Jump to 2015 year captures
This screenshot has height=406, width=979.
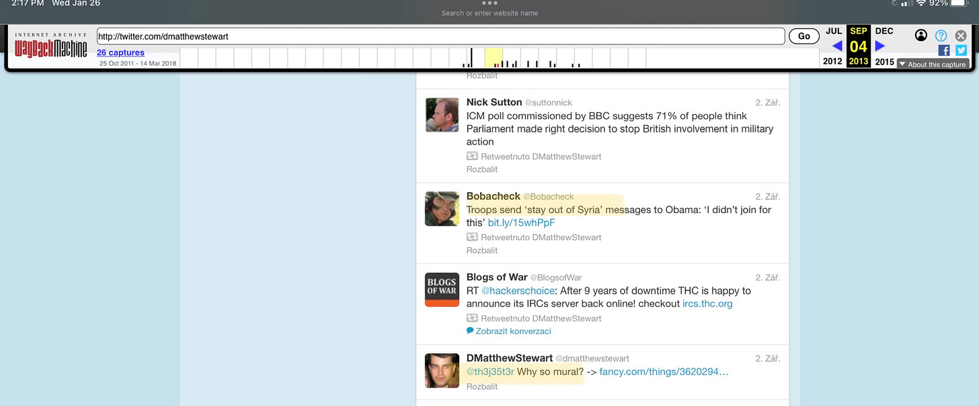coord(884,62)
